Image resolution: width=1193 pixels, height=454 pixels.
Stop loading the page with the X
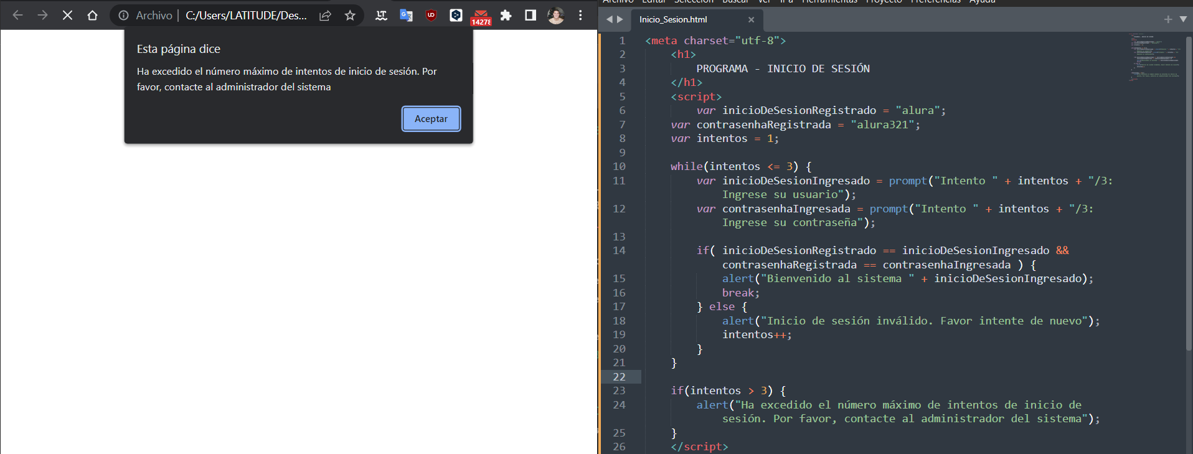point(67,15)
